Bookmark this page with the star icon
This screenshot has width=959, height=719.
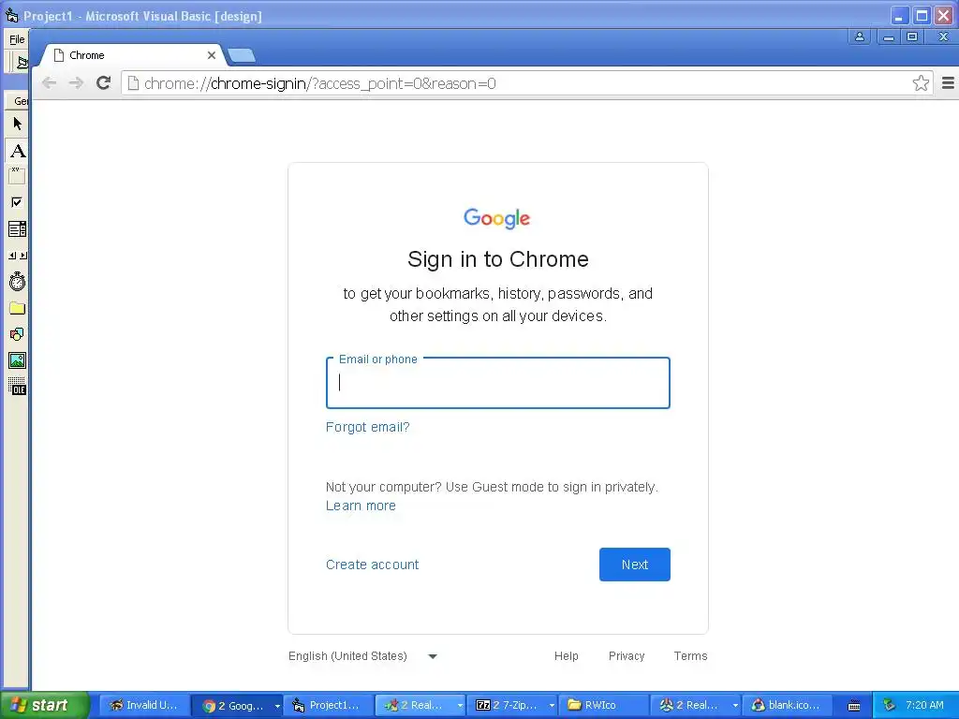[921, 83]
